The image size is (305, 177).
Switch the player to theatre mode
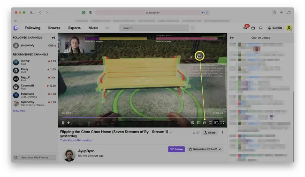pos(211,123)
